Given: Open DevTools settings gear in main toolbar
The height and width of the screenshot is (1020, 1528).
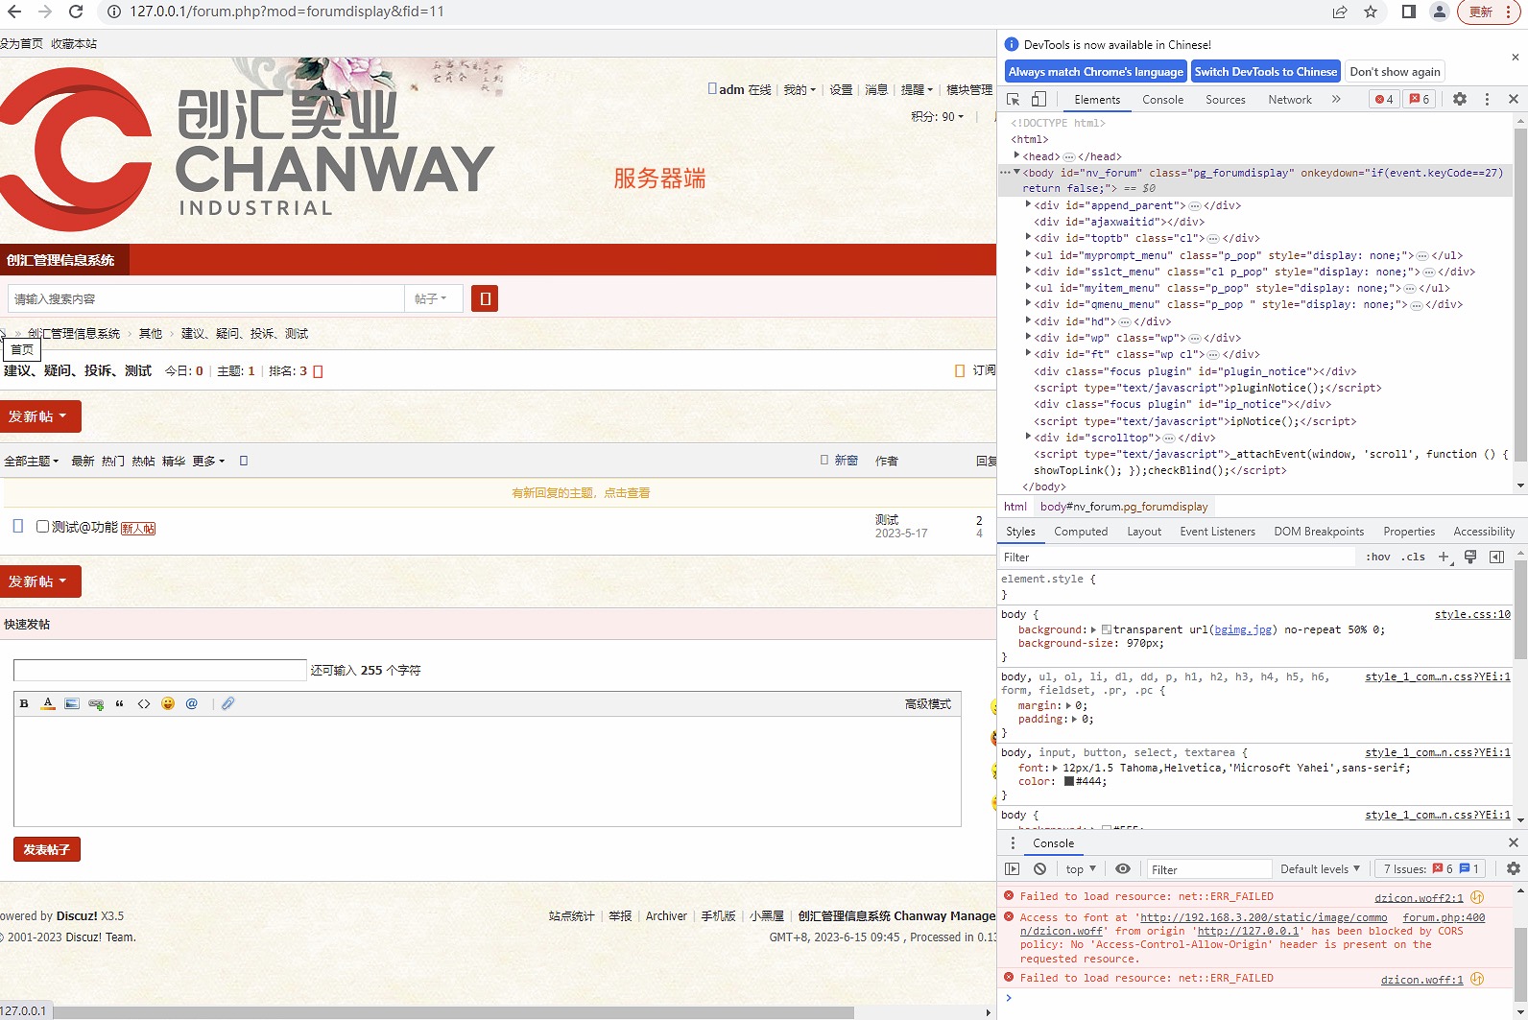Looking at the screenshot, I should click(1460, 99).
